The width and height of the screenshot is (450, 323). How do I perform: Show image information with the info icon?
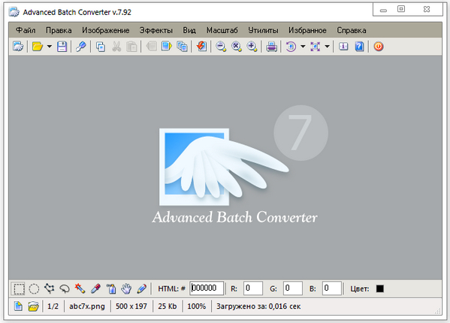343,46
